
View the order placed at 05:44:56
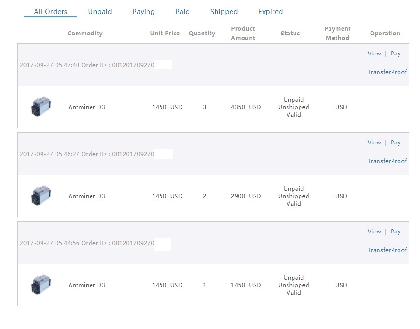coord(374,232)
